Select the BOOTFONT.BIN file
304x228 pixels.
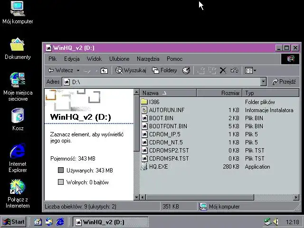(x=164, y=126)
